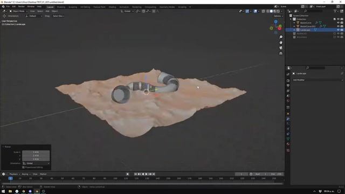
Task: Toggle viewport gizmos icon
Action: click(x=247, y=11)
